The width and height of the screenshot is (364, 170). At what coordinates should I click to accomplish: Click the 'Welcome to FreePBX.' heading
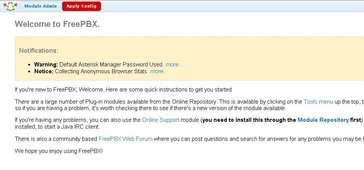57,24
